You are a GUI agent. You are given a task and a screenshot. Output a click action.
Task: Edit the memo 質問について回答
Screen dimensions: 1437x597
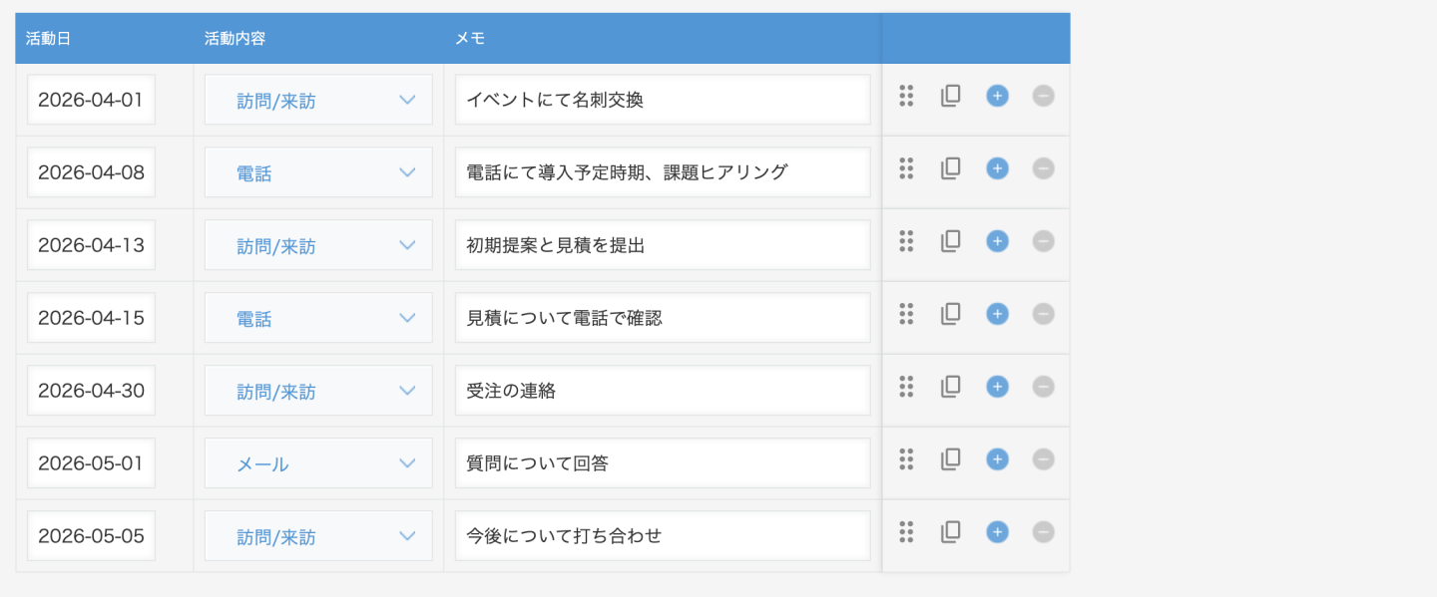pos(662,463)
